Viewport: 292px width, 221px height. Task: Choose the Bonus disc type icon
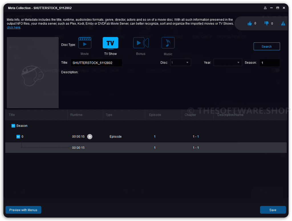tap(141, 43)
